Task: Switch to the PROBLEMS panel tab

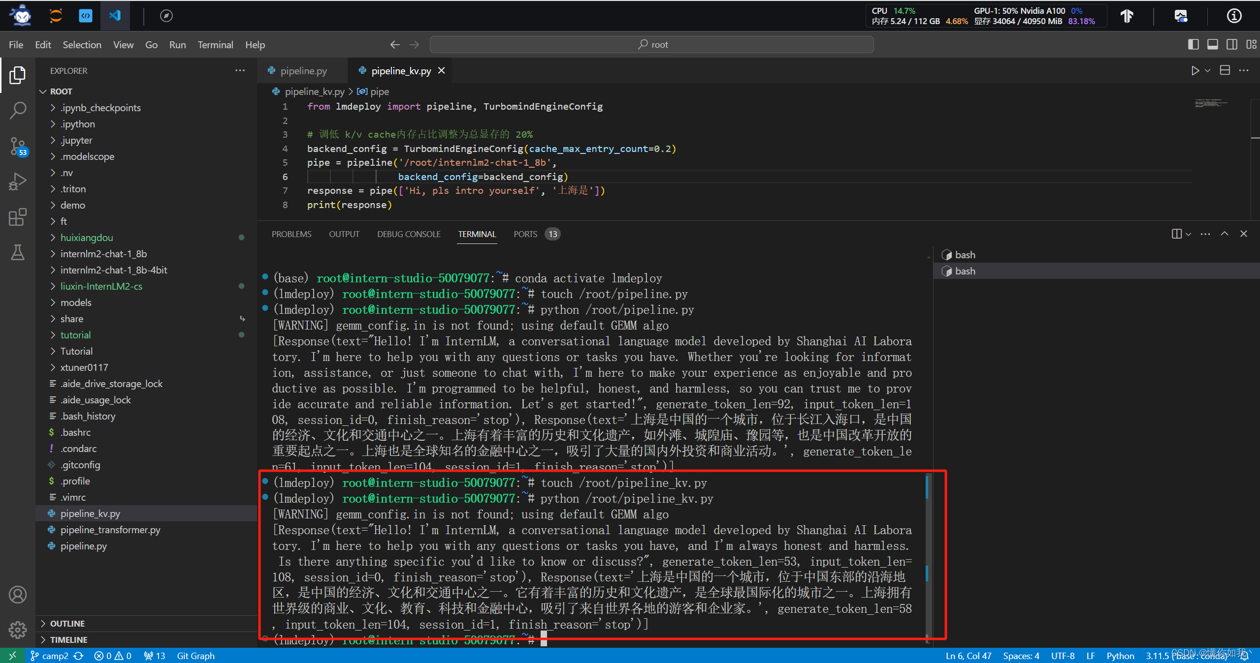Action: (x=291, y=234)
